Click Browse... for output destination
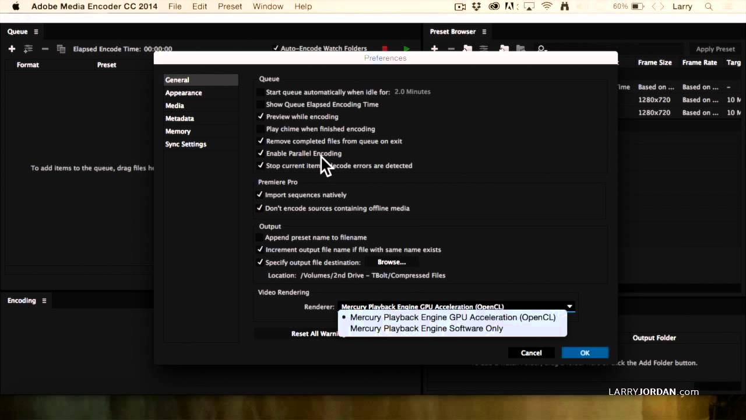 coord(392,262)
